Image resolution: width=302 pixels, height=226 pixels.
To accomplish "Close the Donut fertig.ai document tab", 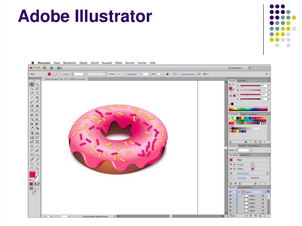I will [43, 79].
